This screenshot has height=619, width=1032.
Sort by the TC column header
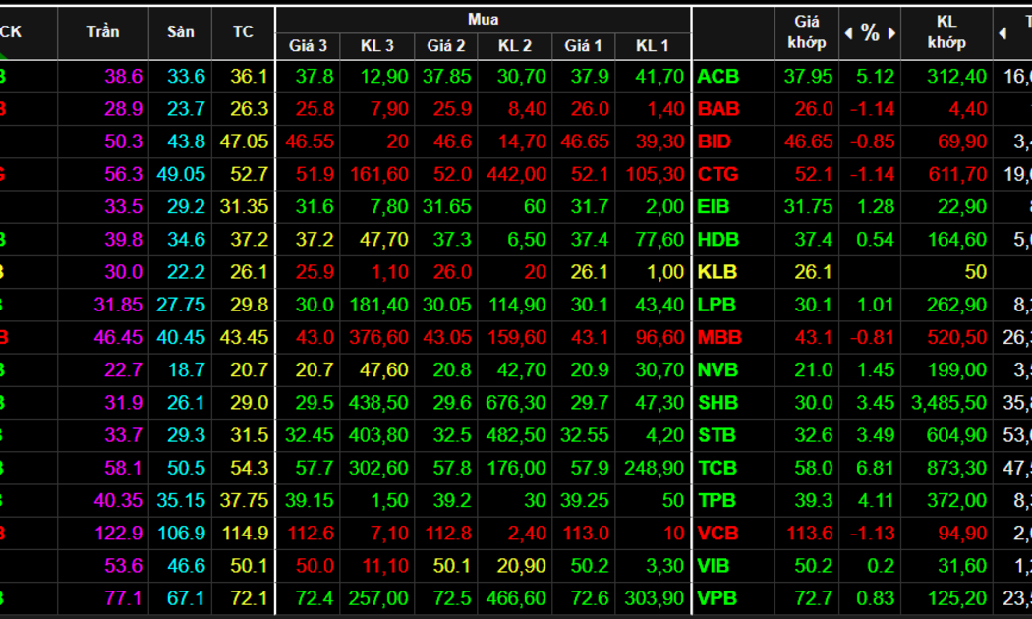click(243, 31)
